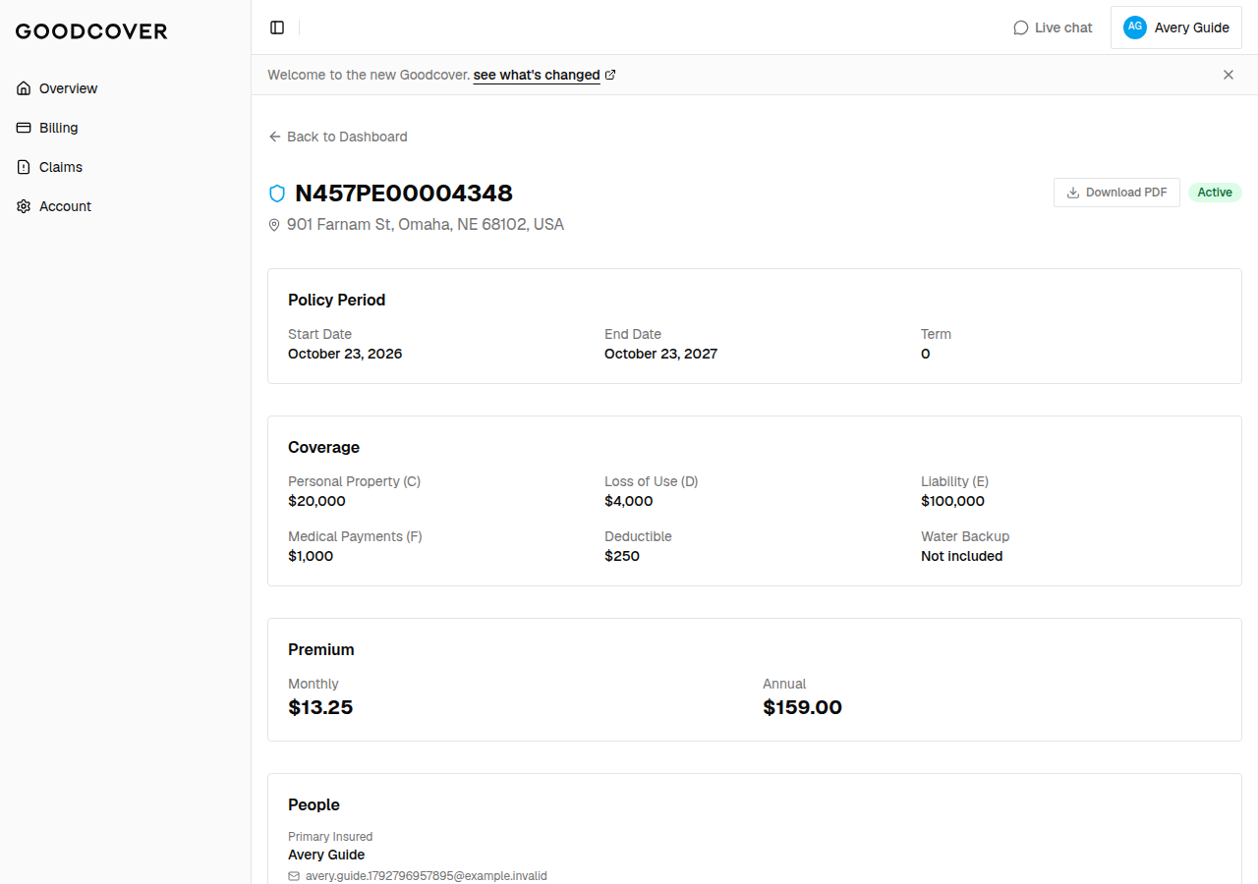Click the blue shield icon beside the policy number

click(277, 193)
